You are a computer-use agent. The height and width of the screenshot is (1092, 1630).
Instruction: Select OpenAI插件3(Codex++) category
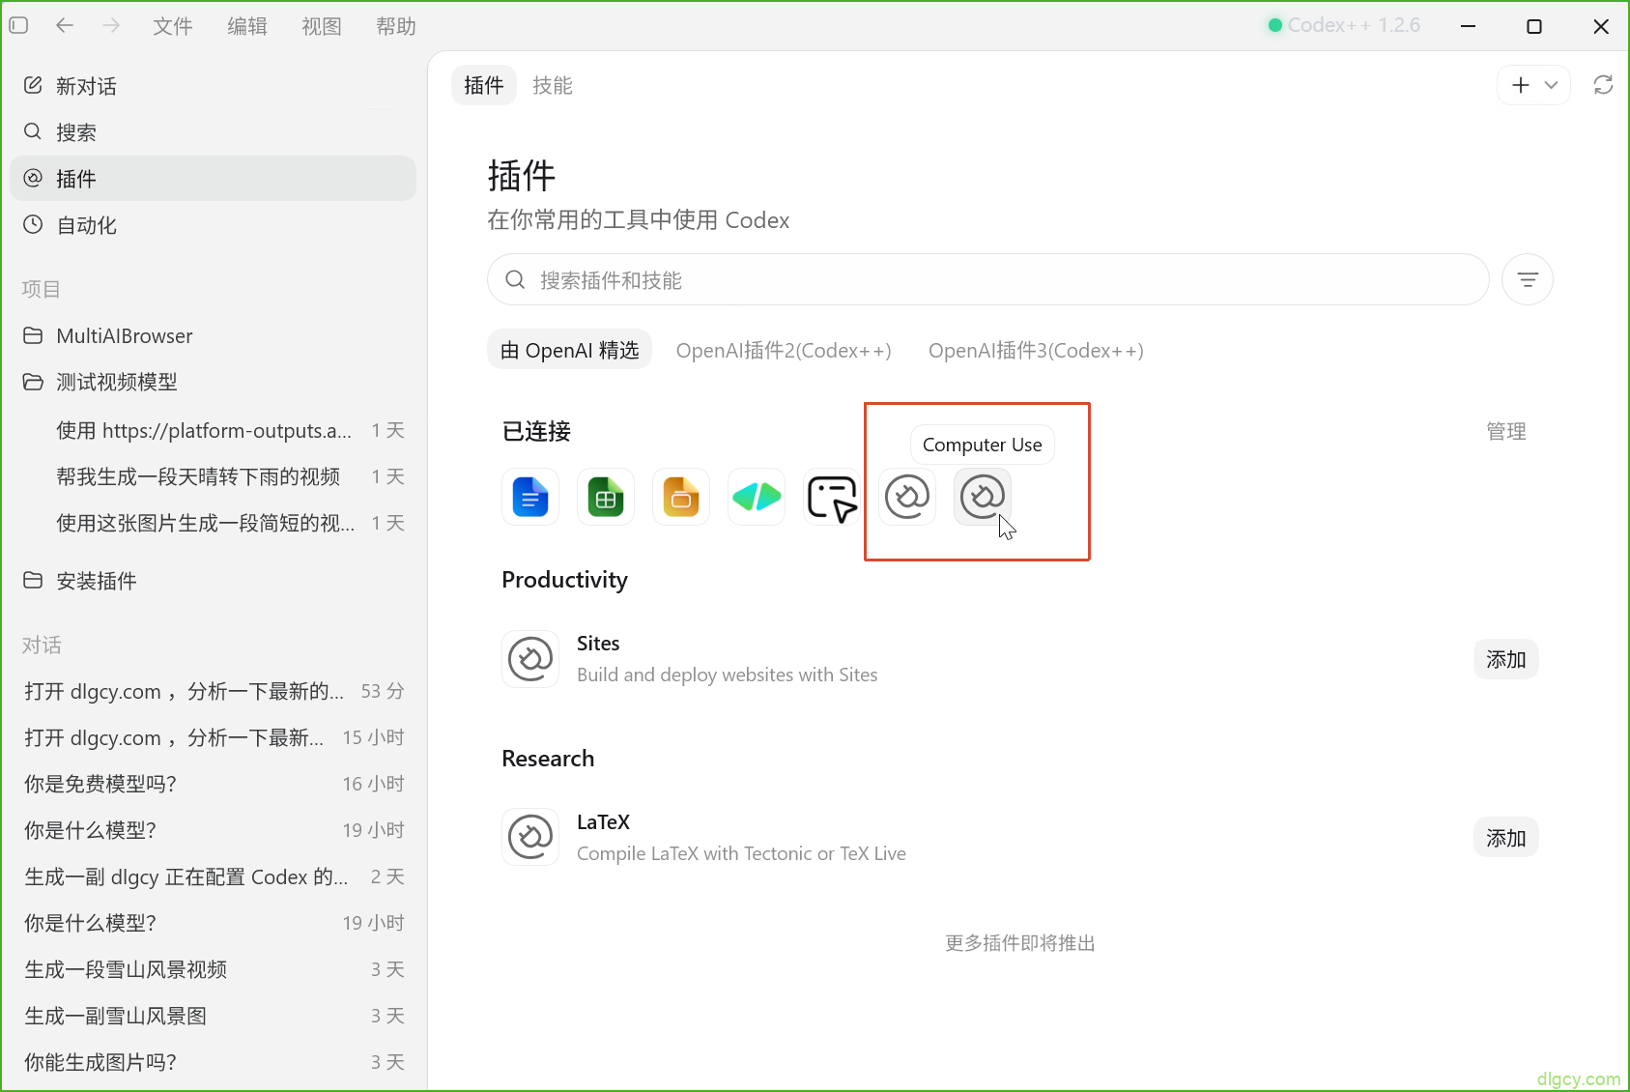point(1036,350)
